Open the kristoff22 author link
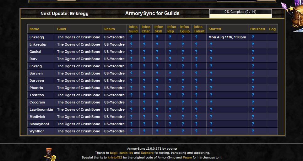 [x=115, y=157]
